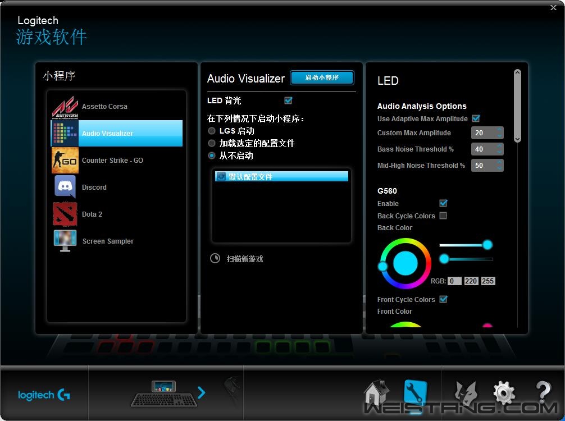
Task: Select the 从不启动 radio option
Action: 212,155
